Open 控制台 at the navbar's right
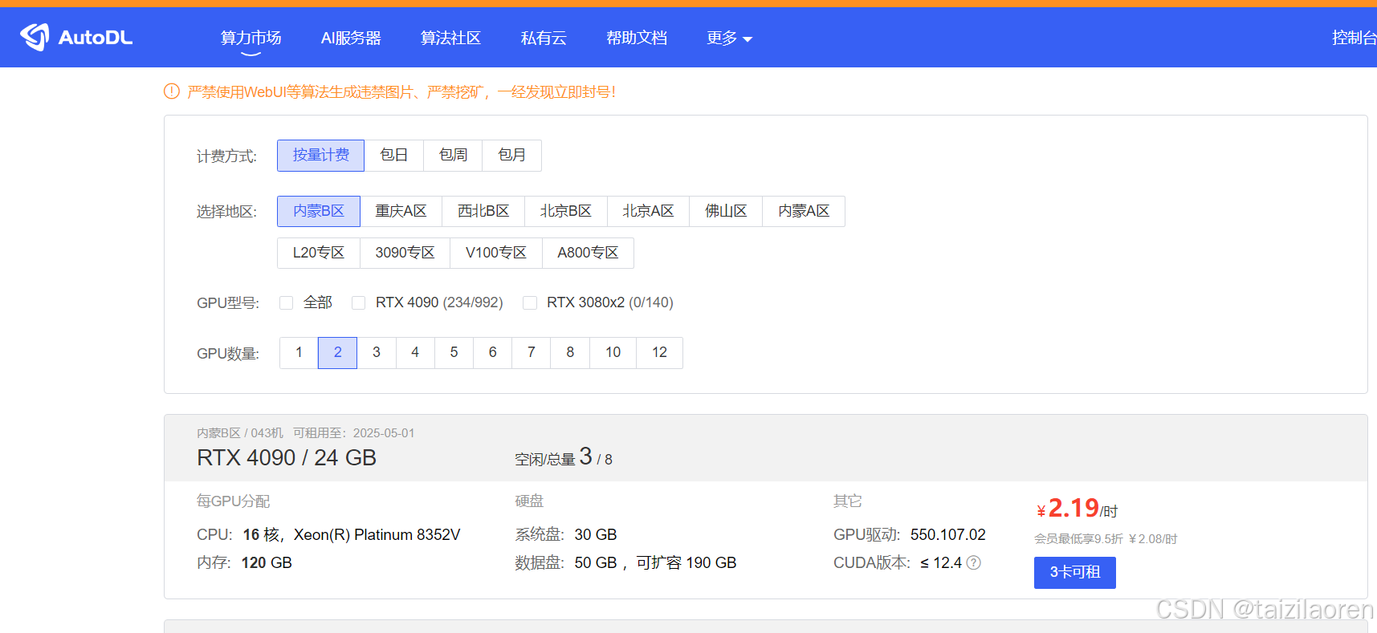The height and width of the screenshot is (633, 1377). pos(1354,38)
